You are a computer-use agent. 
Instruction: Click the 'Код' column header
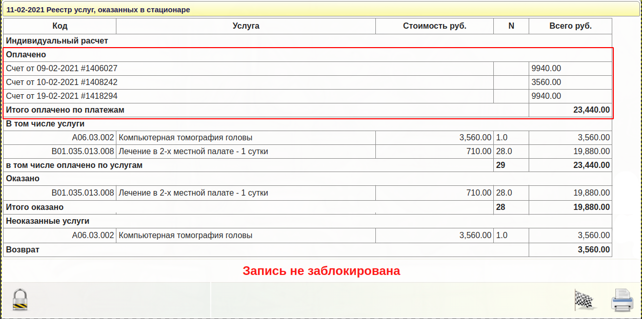[x=60, y=26]
